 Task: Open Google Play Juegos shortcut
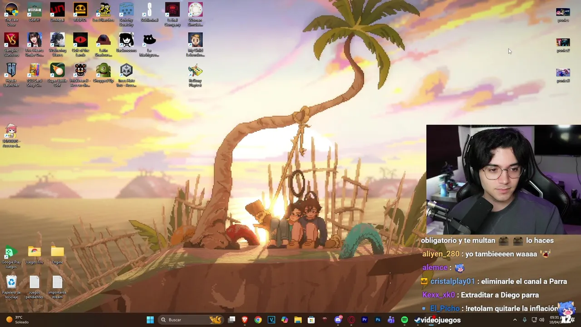(11, 257)
